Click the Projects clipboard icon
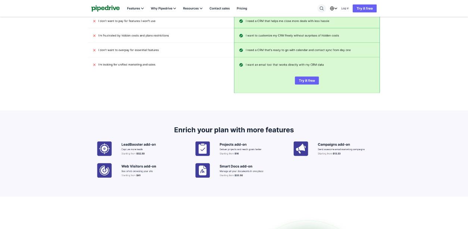The image size is (468, 229). point(203,149)
